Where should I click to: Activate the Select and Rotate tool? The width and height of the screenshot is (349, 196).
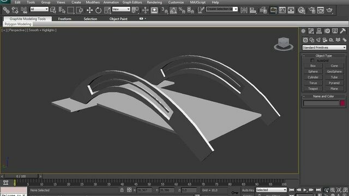[x=98, y=10]
